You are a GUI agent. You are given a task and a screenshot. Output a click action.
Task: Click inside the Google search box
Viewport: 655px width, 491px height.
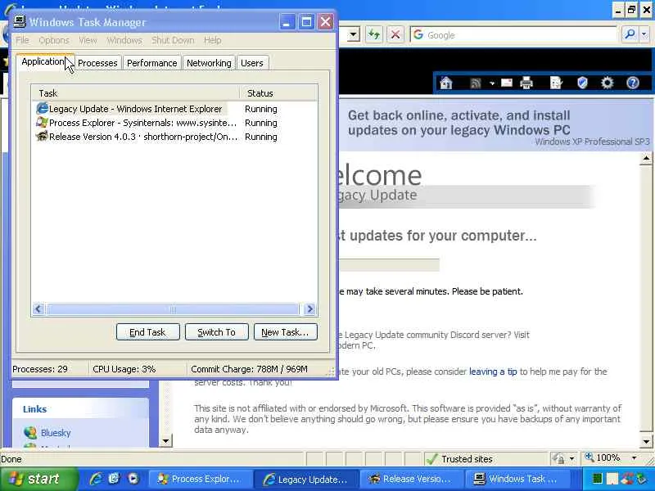(514, 35)
